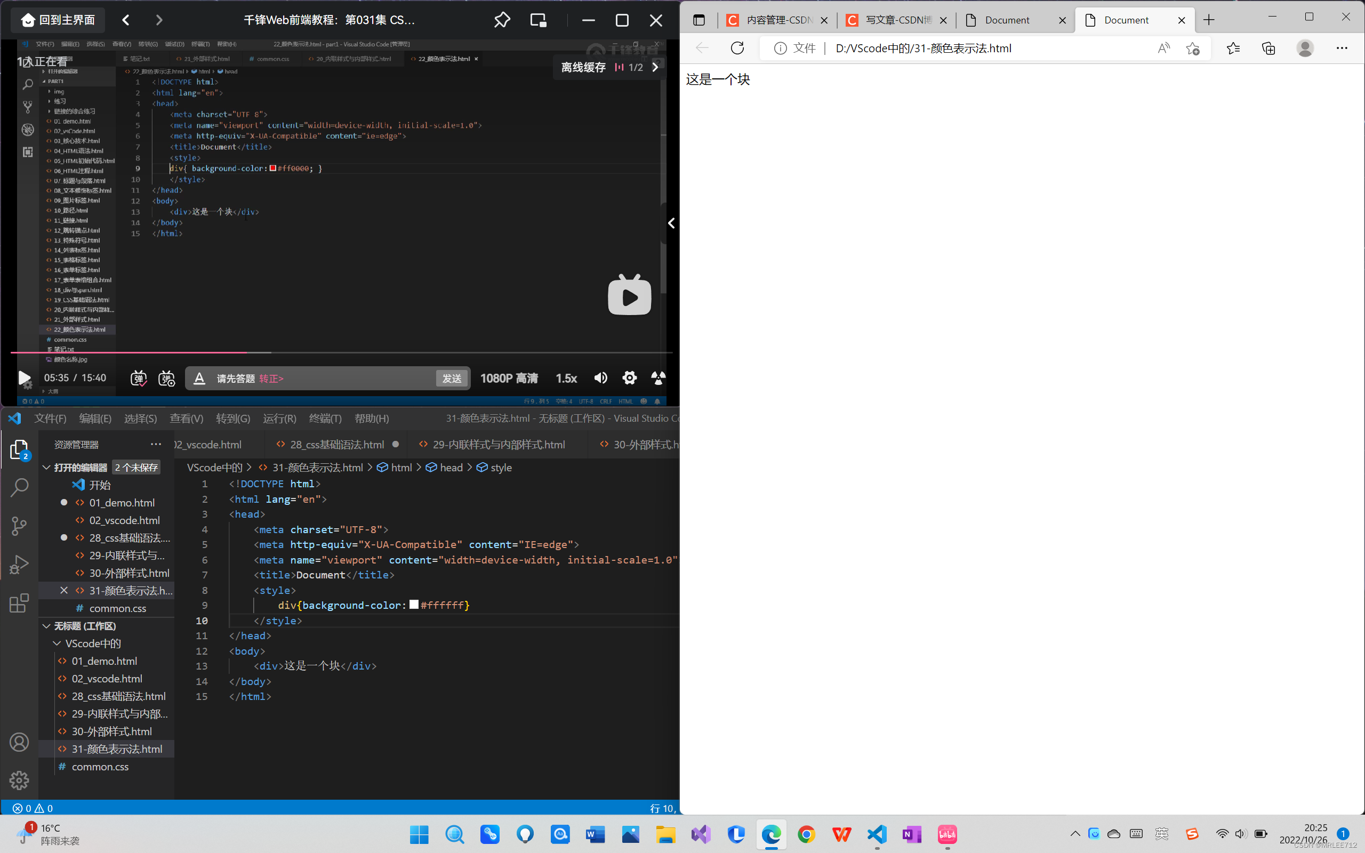The width and height of the screenshot is (1365, 853).
Task: Toggle danmaku comments display
Action: pyautogui.click(x=138, y=378)
